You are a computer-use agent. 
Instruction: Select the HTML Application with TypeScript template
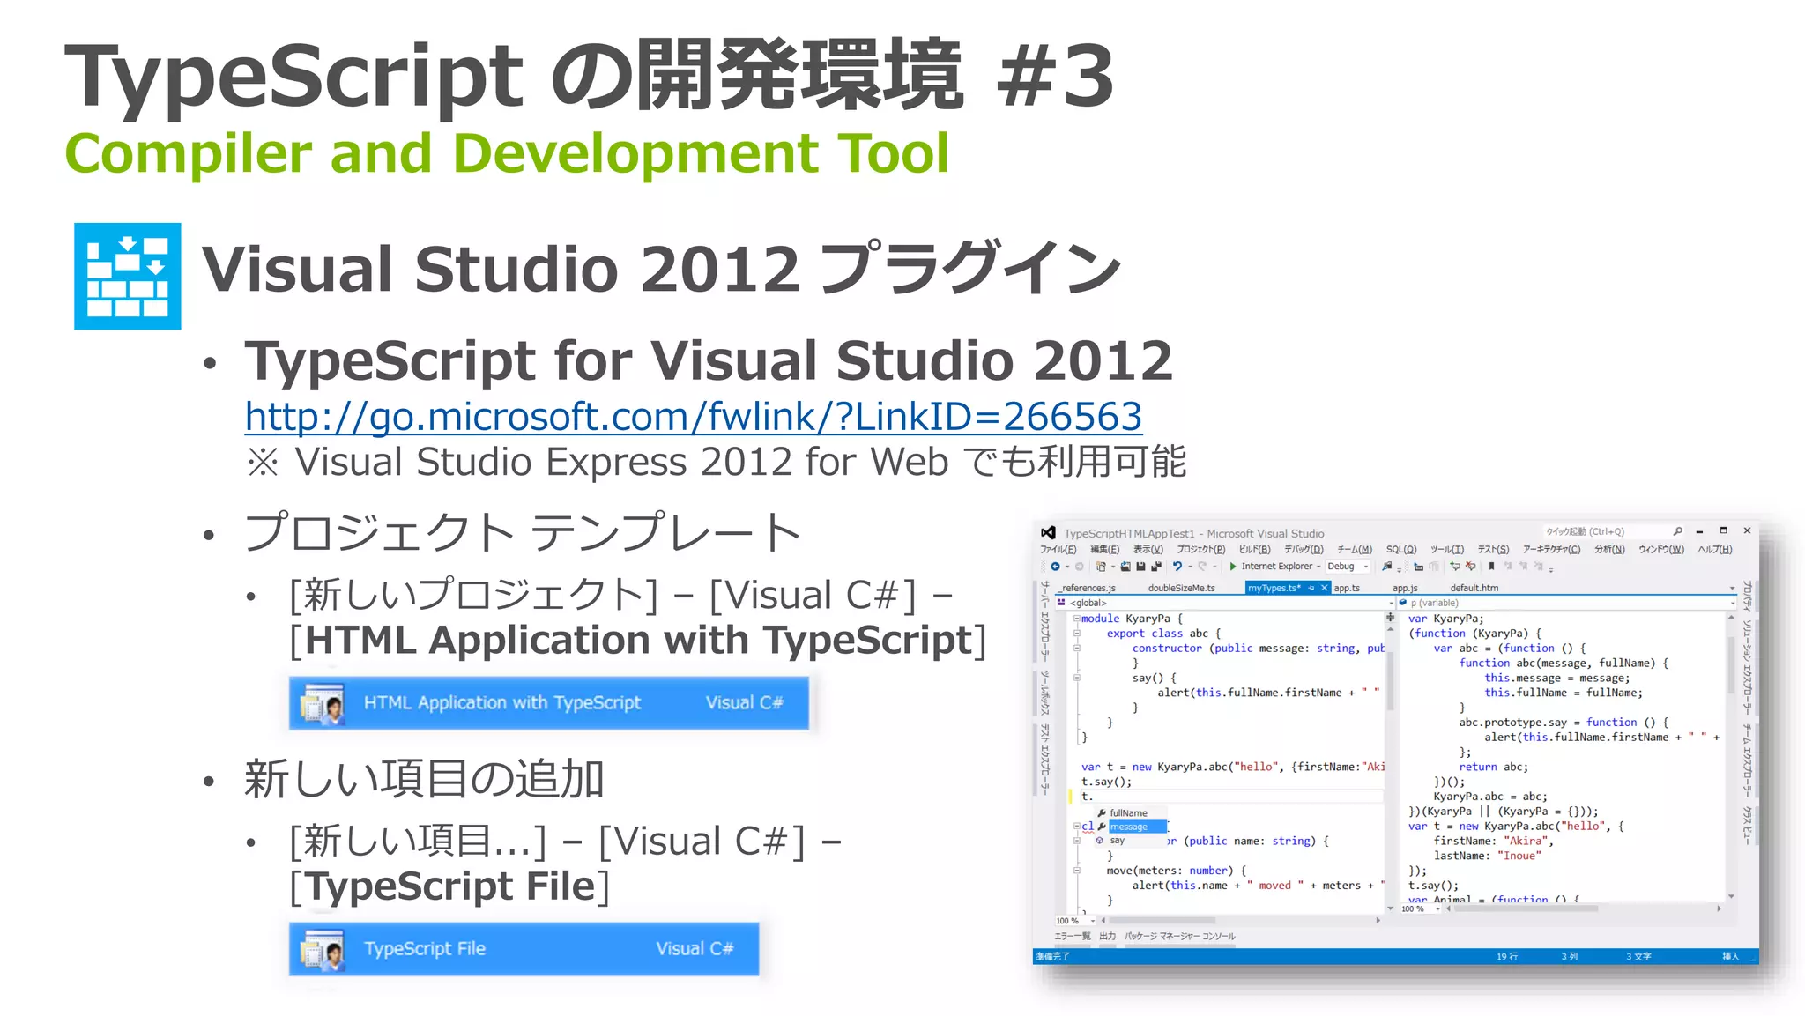(549, 702)
